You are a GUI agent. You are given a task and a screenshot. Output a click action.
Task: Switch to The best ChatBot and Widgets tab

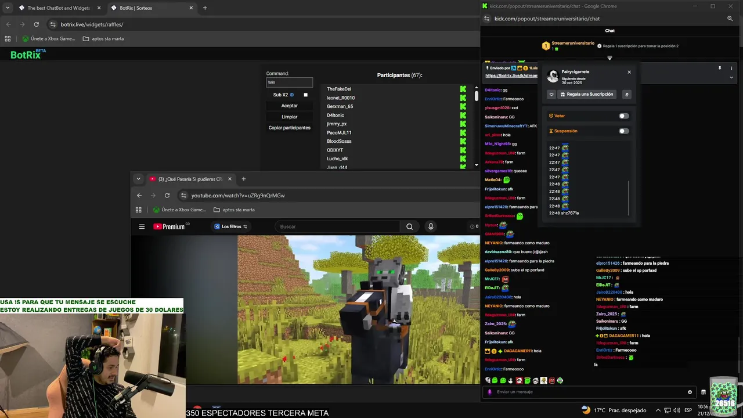click(60, 8)
